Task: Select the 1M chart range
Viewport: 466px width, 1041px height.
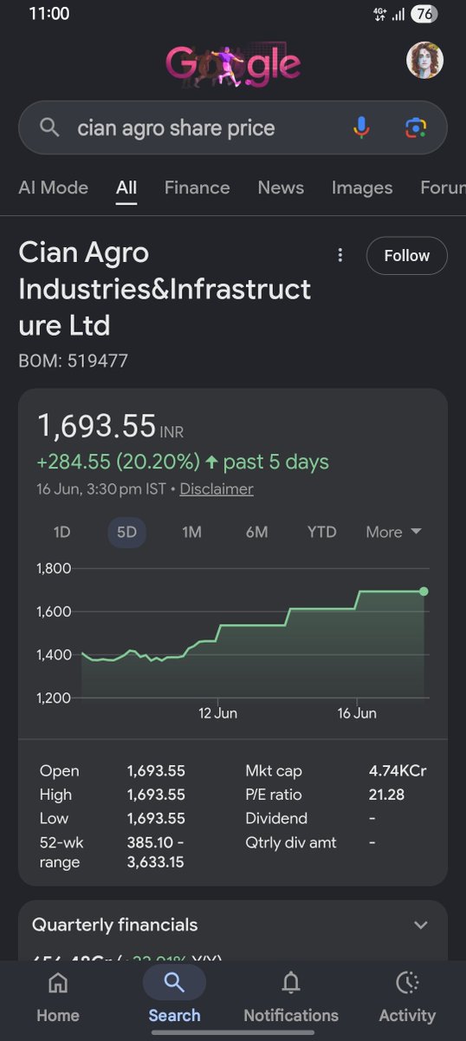Action: pos(192,532)
